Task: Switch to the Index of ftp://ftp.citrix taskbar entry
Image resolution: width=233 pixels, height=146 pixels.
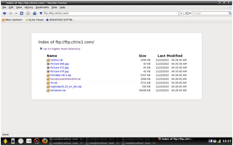Action: 175,139
